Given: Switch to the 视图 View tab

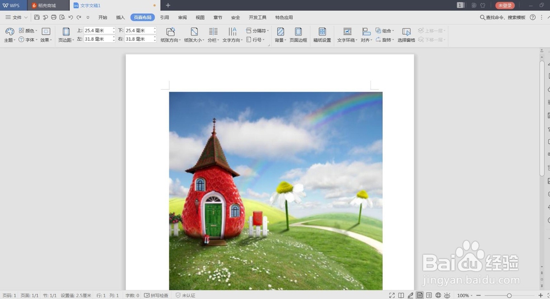Looking at the screenshot, I should 200,17.
